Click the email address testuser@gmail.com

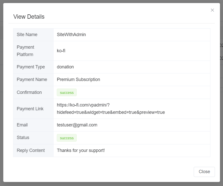tap(77, 125)
